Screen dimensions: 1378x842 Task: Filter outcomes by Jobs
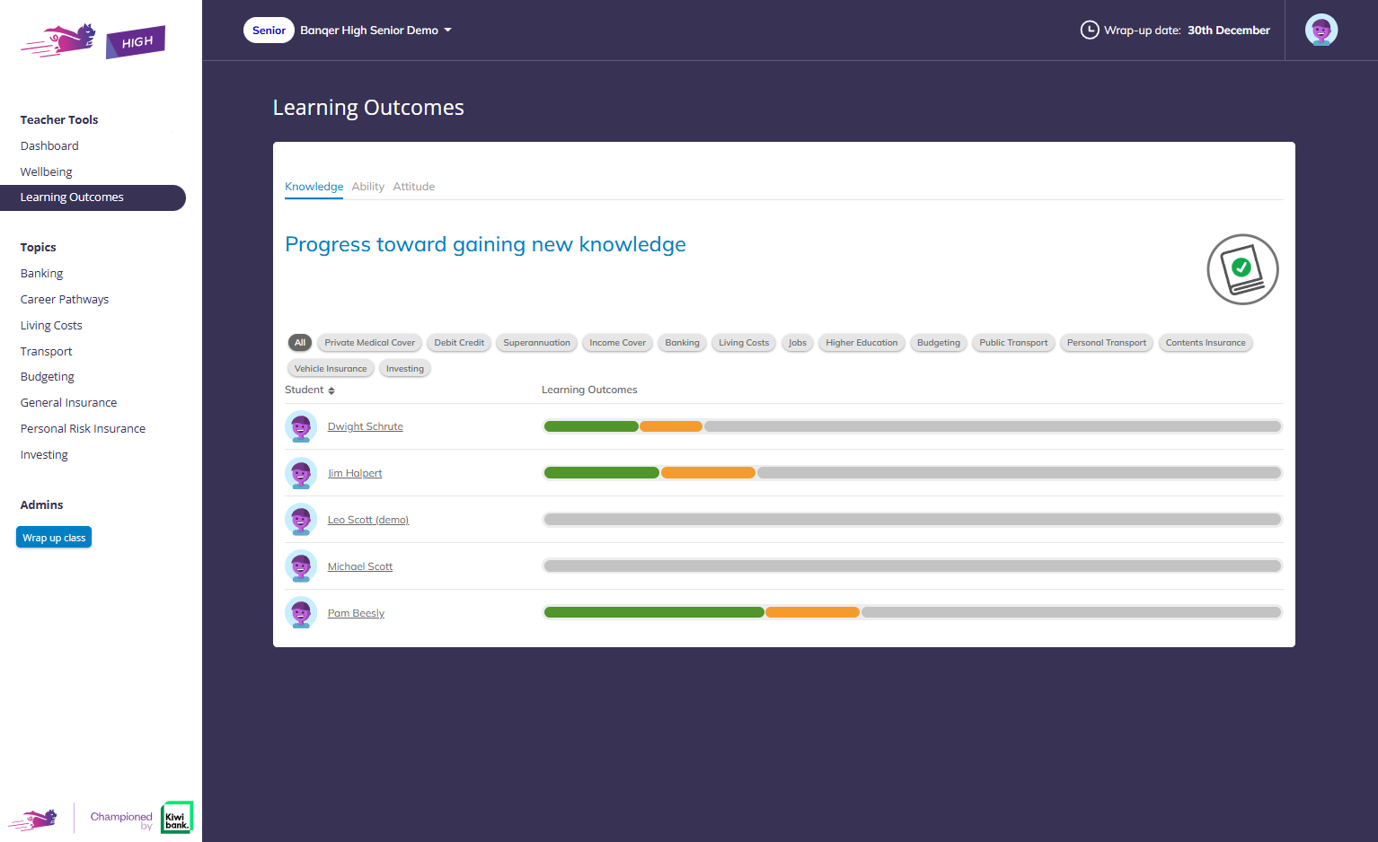[x=798, y=343]
